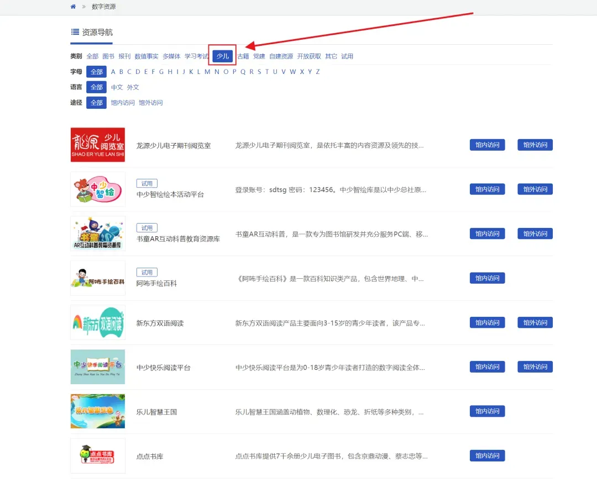Filter category by 自建资源
597x483 pixels.
coord(281,56)
